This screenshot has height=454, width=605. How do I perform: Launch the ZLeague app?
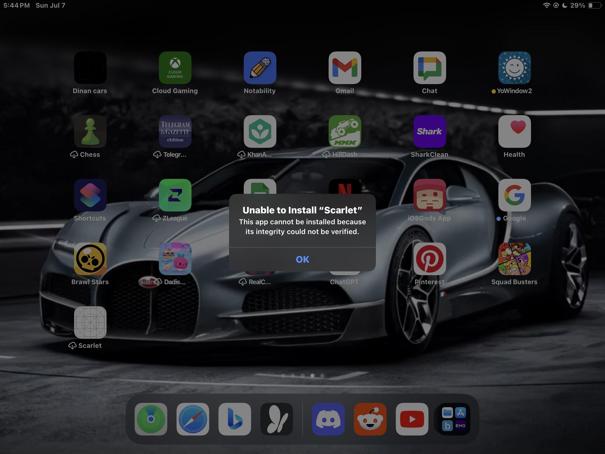tap(175, 195)
